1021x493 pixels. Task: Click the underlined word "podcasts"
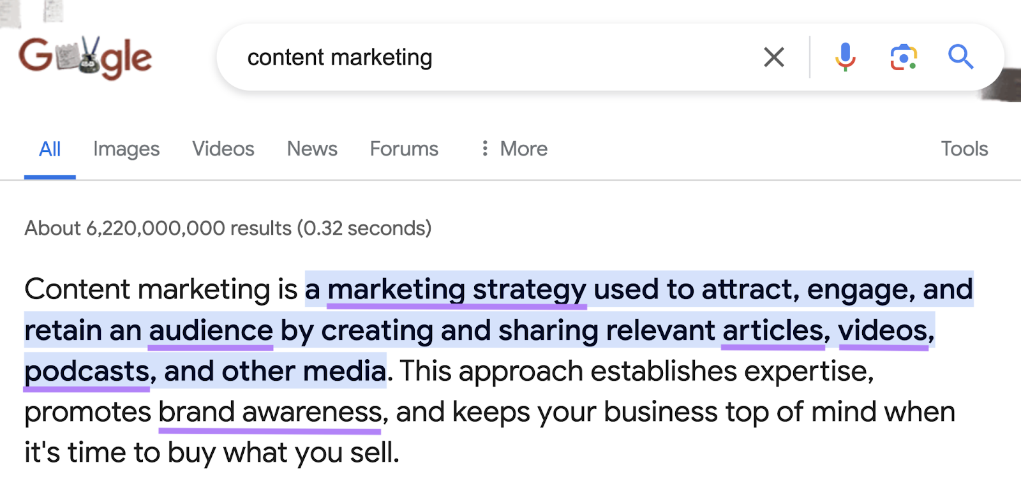(x=87, y=371)
